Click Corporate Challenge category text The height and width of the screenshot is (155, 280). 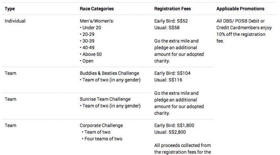101,125
